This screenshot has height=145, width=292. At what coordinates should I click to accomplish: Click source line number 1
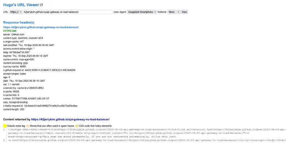point(4,130)
